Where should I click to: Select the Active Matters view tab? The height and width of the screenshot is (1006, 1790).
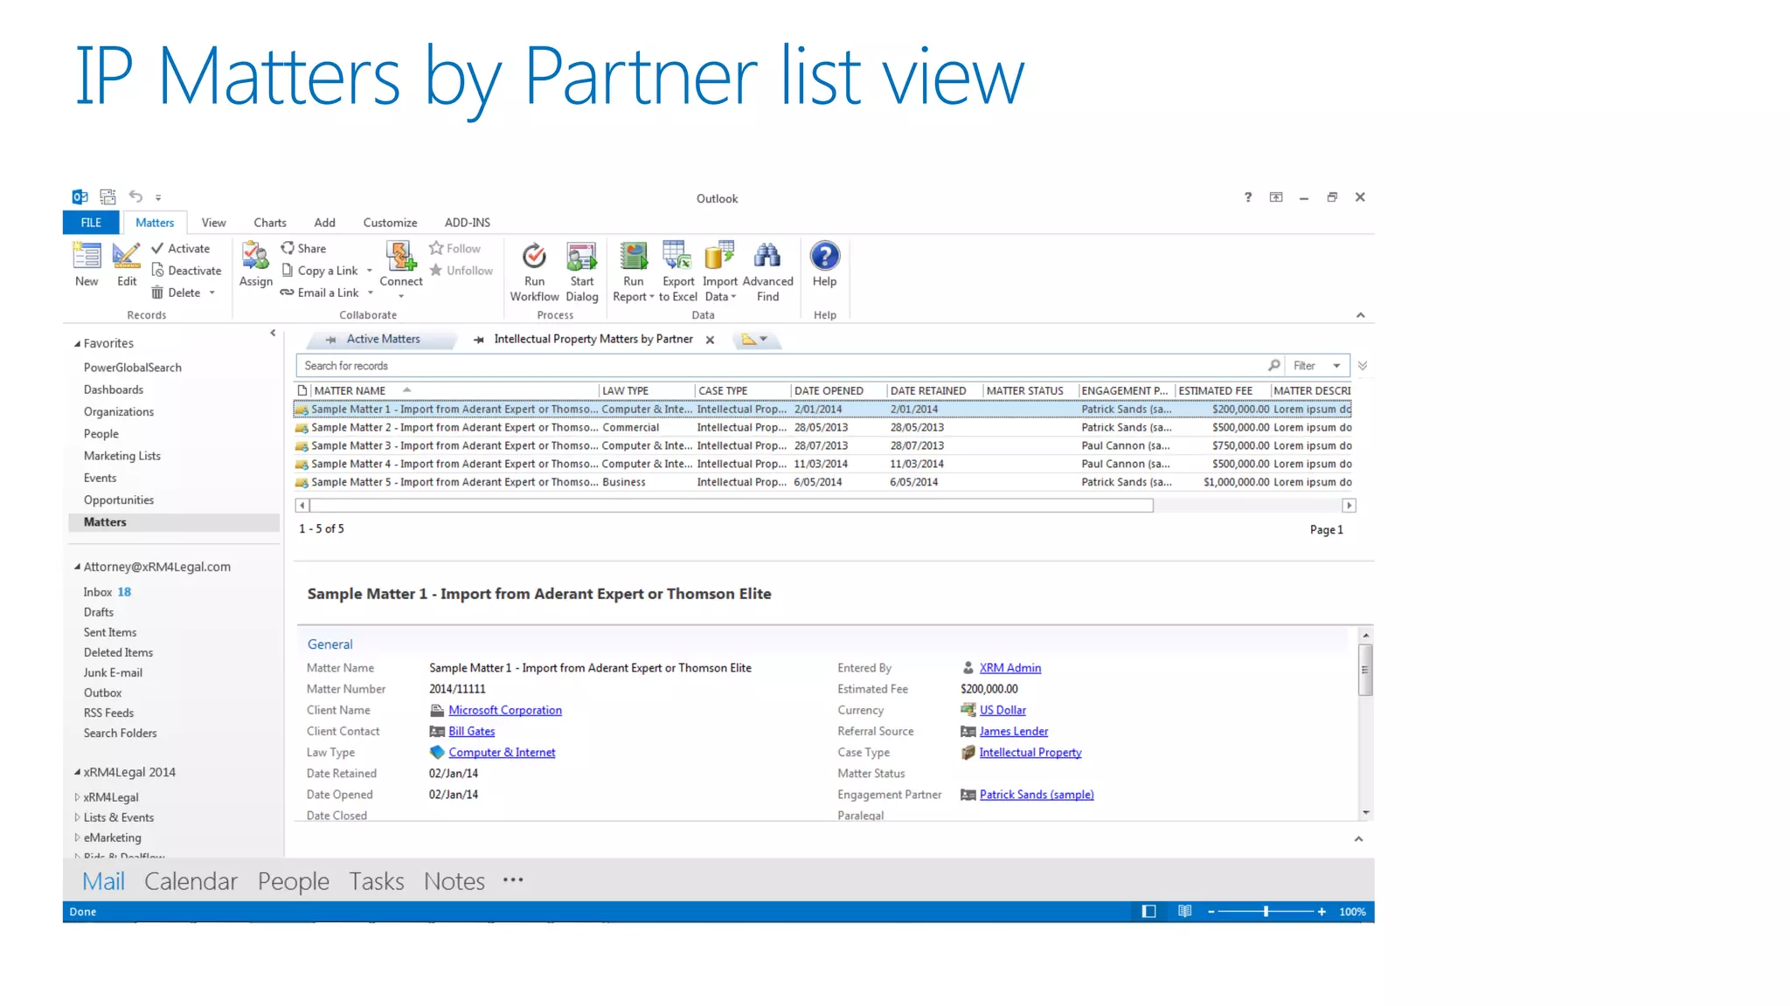pos(383,339)
